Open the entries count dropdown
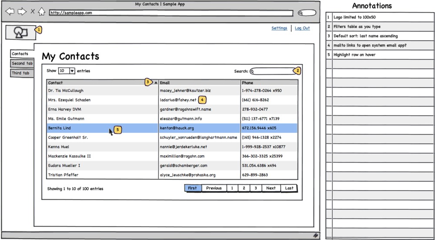435x240 pixels. [72, 71]
